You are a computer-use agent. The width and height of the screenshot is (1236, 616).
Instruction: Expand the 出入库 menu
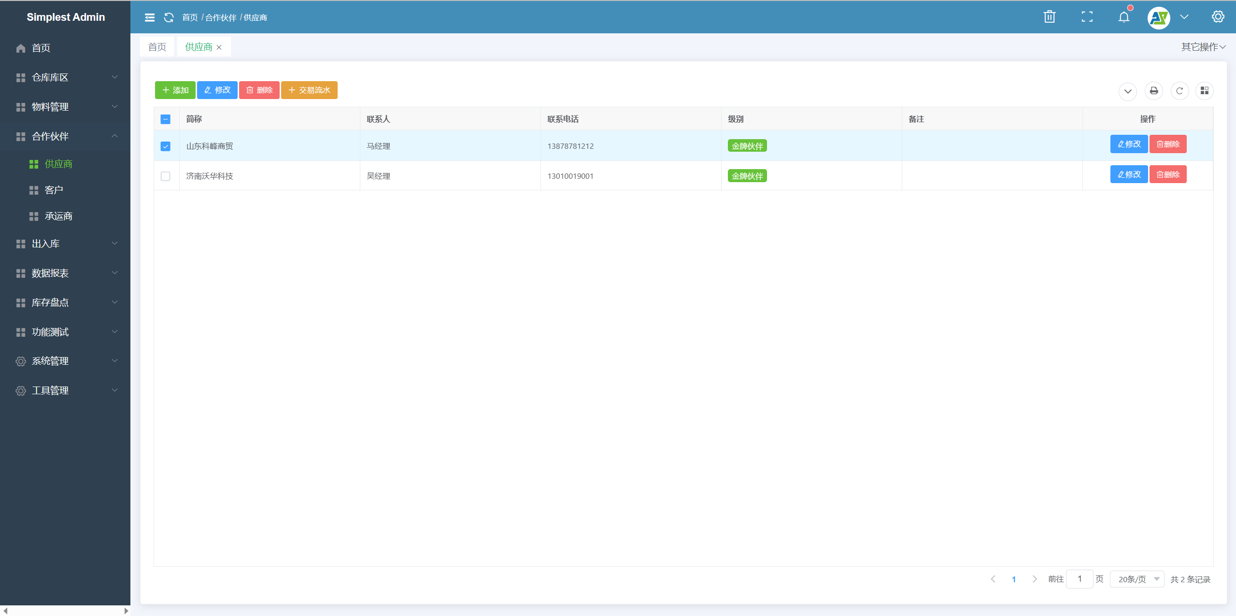(x=65, y=244)
